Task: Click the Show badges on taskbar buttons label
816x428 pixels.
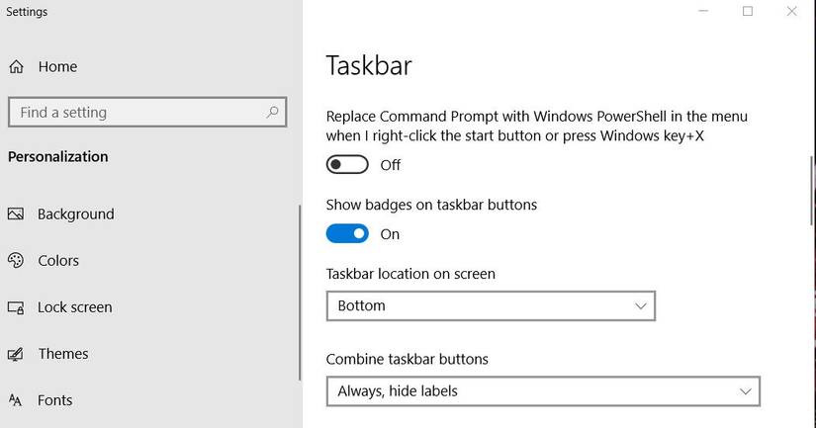Action: point(431,205)
